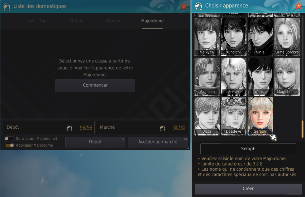Select the Valkyrie appearance portrait
The image size is (305, 197).
pos(207,37)
